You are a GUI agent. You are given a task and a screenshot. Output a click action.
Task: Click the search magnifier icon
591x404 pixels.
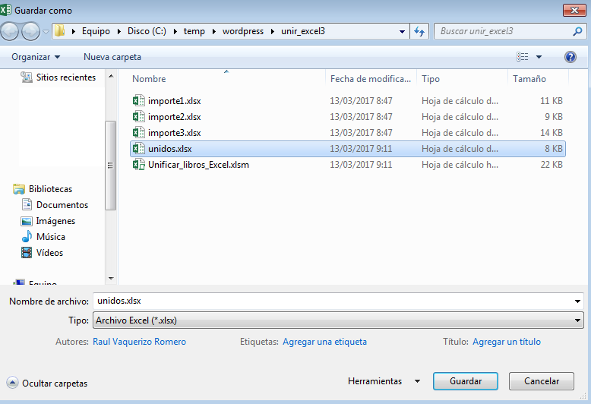pyautogui.click(x=577, y=31)
